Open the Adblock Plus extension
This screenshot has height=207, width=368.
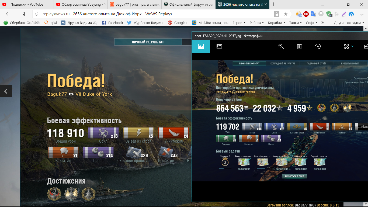(x=306, y=14)
